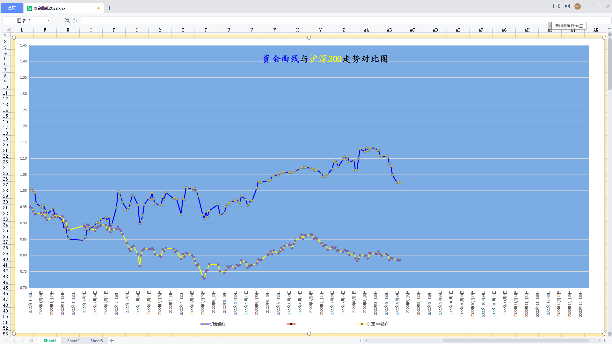Switch to Sheet3 tab
The height and width of the screenshot is (344, 612).
tap(97, 340)
